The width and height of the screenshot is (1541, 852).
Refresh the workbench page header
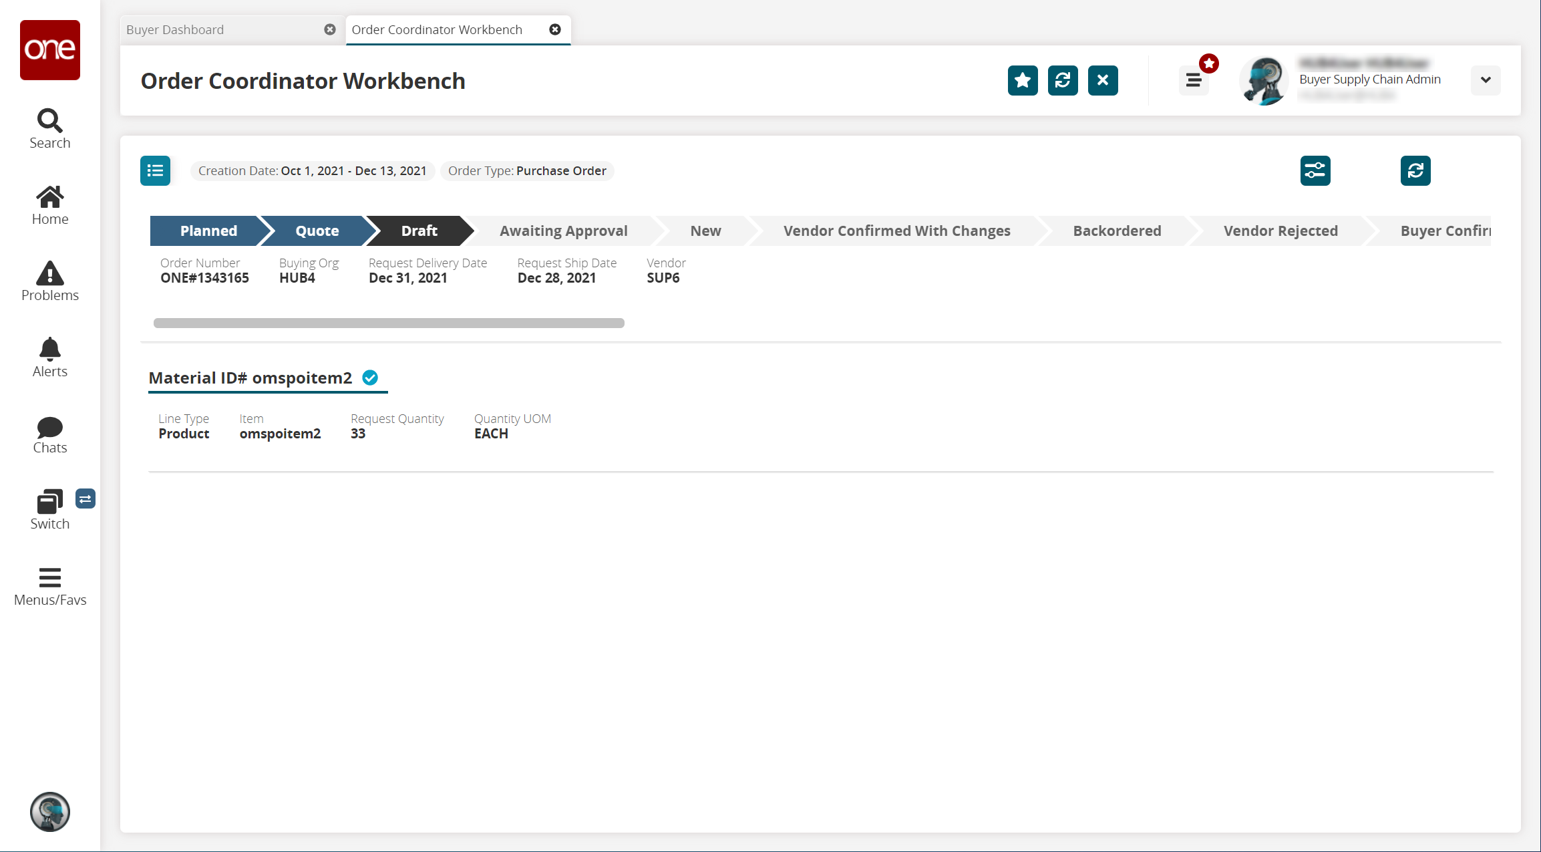pyautogui.click(x=1062, y=80)
